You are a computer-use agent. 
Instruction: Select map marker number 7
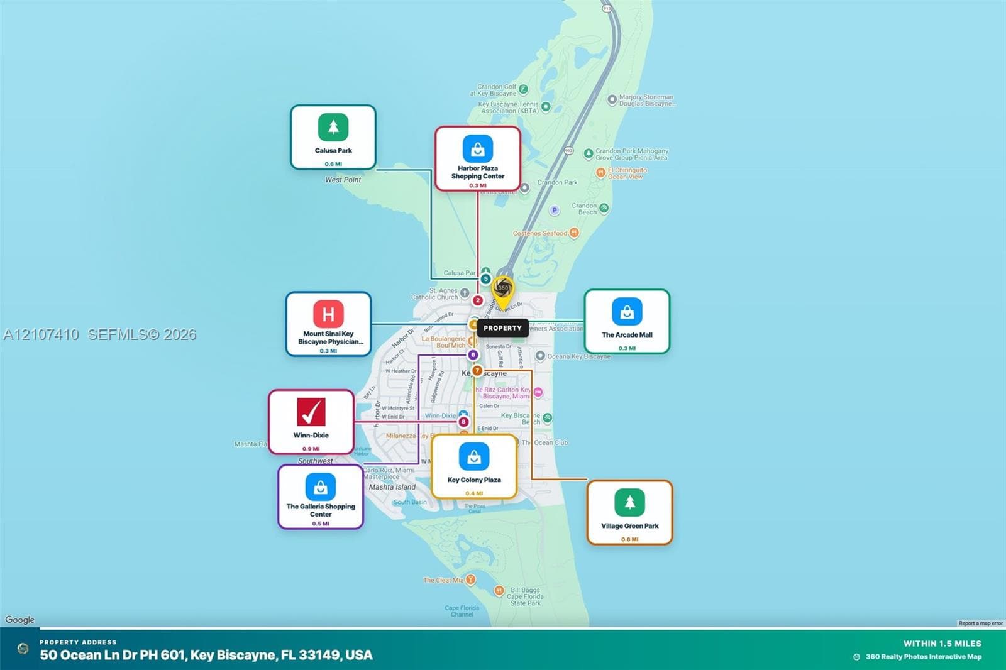(477, 371)
